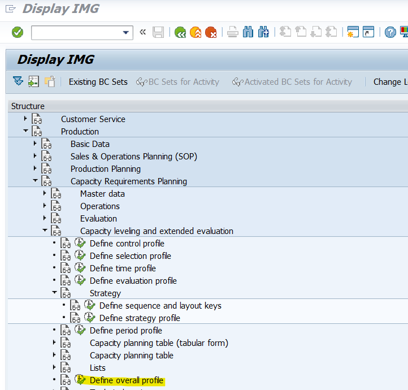Open documentation icon for Define control profile
Screen dimensions: 408x390
(x=66, y=243)
